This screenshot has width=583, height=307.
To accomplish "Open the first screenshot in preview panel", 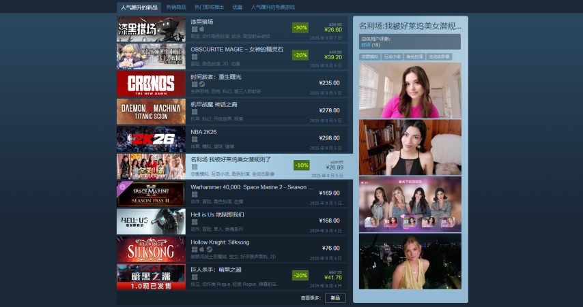I will (x=410, y=91).
